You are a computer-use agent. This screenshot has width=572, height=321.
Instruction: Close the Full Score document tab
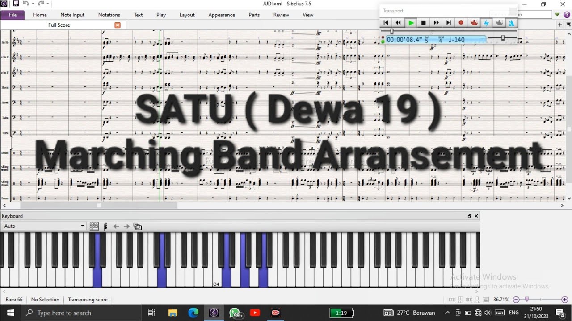tap(118, 25)
